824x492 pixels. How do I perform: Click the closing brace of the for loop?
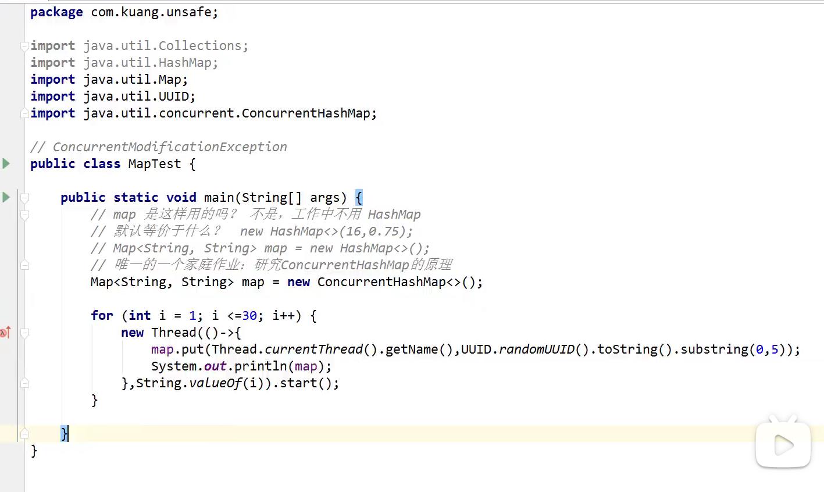click(94, 400)
